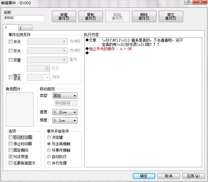The height and width of the screenshot is (182, 208).
Task: Select event page tab 1
Action: pyautogui.click(x=11, y=27)
